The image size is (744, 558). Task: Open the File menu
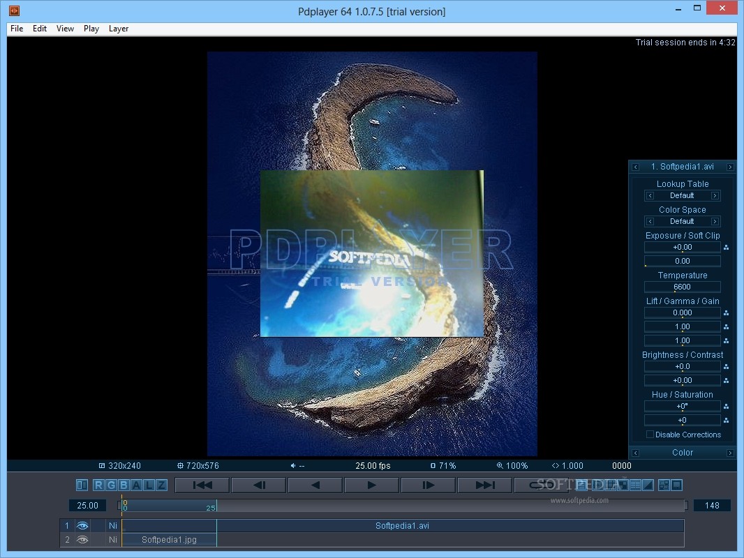click(x=17, y=29)
